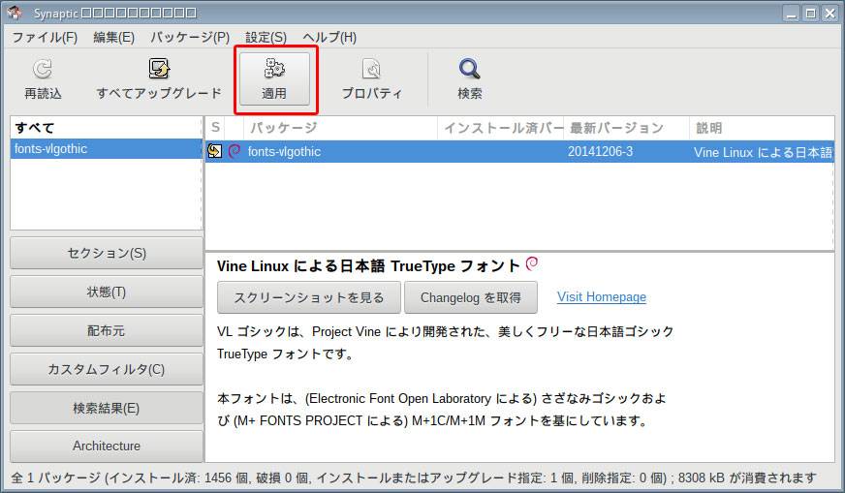Close the Synaptic window
The image size is (845, 493).
tap(829, 14)
